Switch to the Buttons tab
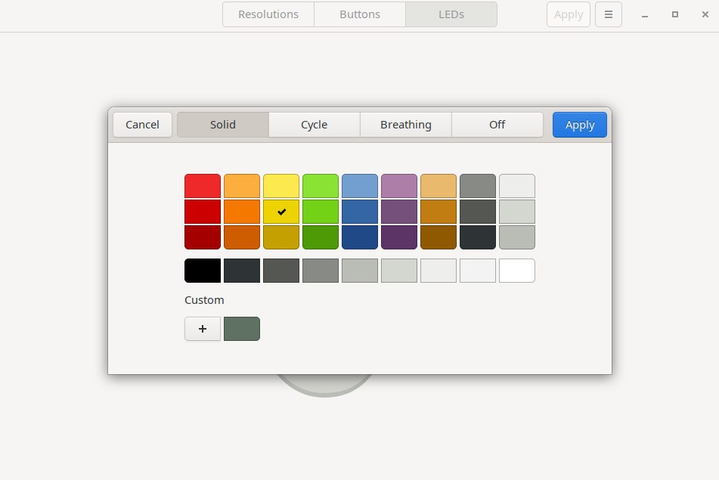 (x=360, y=14)
